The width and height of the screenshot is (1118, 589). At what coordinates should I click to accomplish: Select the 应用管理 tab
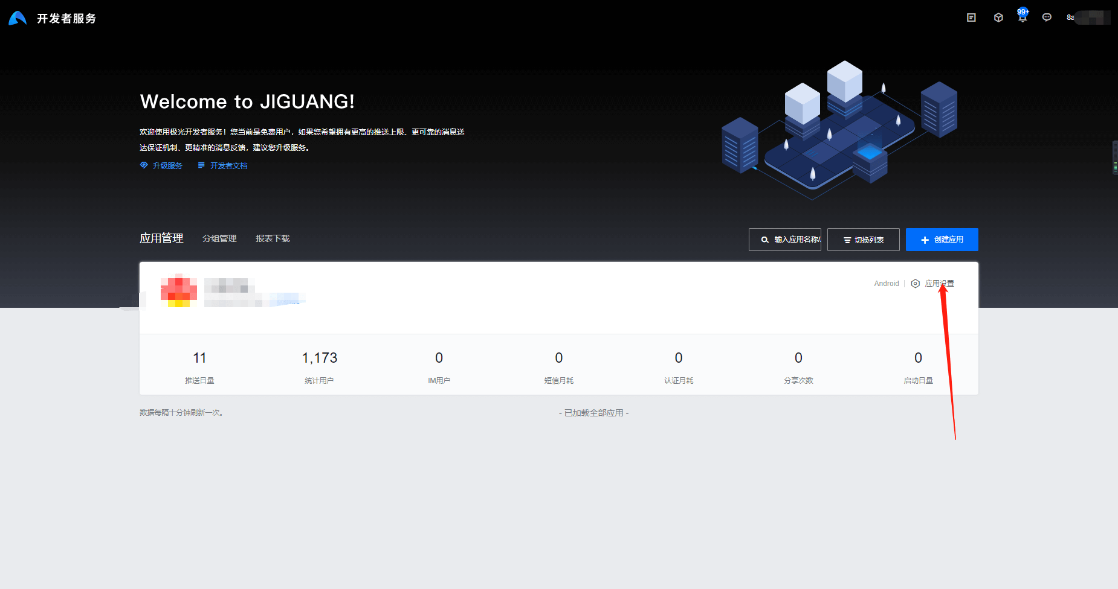161,238
